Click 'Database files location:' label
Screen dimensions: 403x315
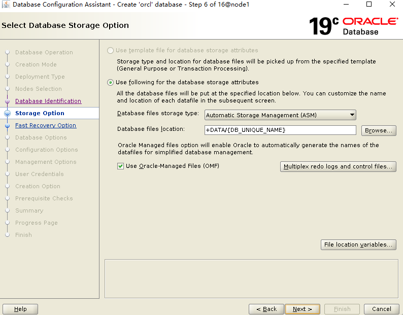(151, 129)
